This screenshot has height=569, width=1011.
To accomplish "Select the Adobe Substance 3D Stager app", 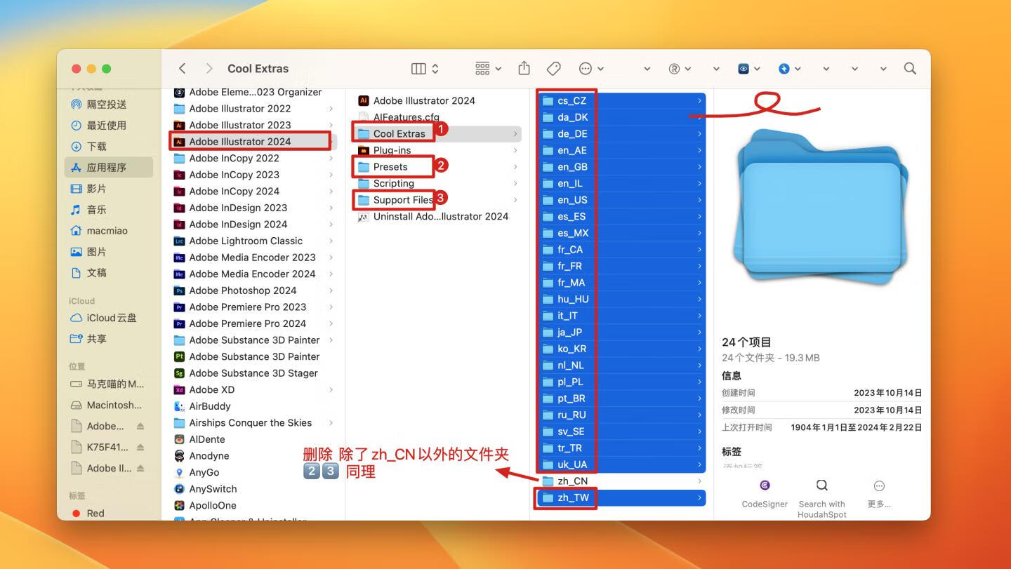I will (x=253, y=373).
